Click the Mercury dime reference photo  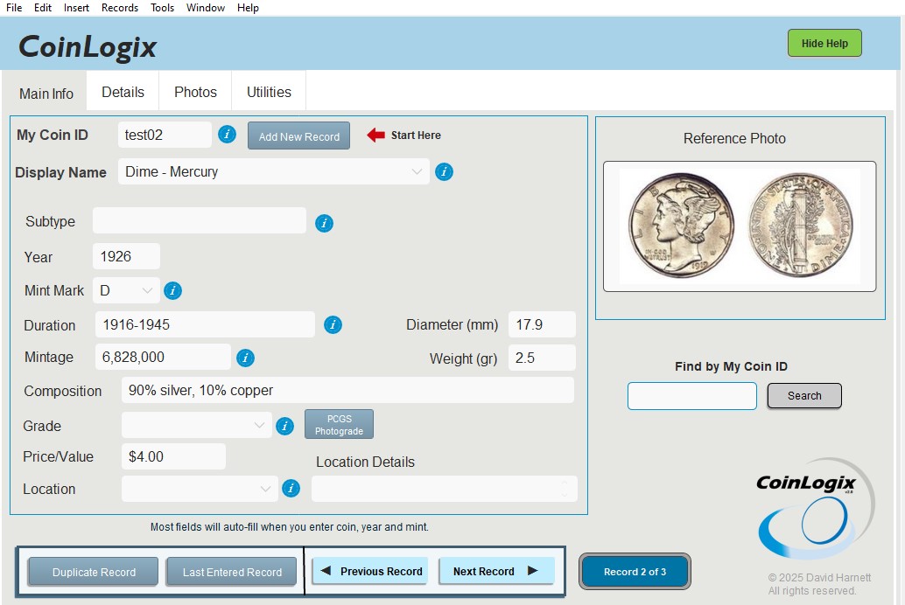tap(740, 226)
